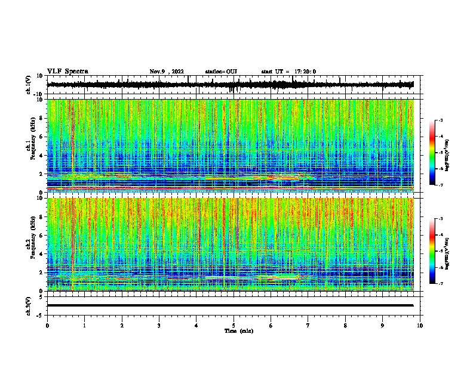Screen dimensions: 473x365
Task: Click the ch.1 color scale bar
Action: point(432,153)
